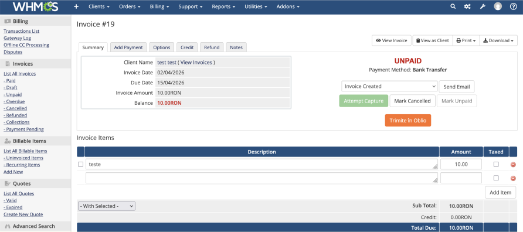Toggle Taxed for the teste item
Viewport: 523px width, 232px height.
496,164
